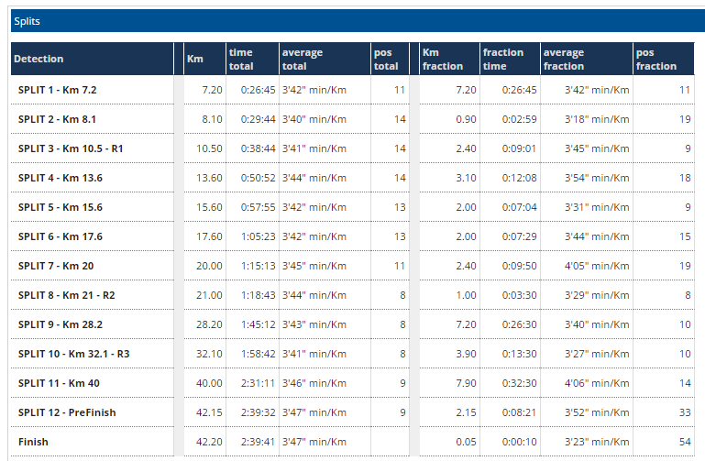This screenshot has height=461, width=705.
Task: Click the Splits section header bar
Action: coord(352,19)
